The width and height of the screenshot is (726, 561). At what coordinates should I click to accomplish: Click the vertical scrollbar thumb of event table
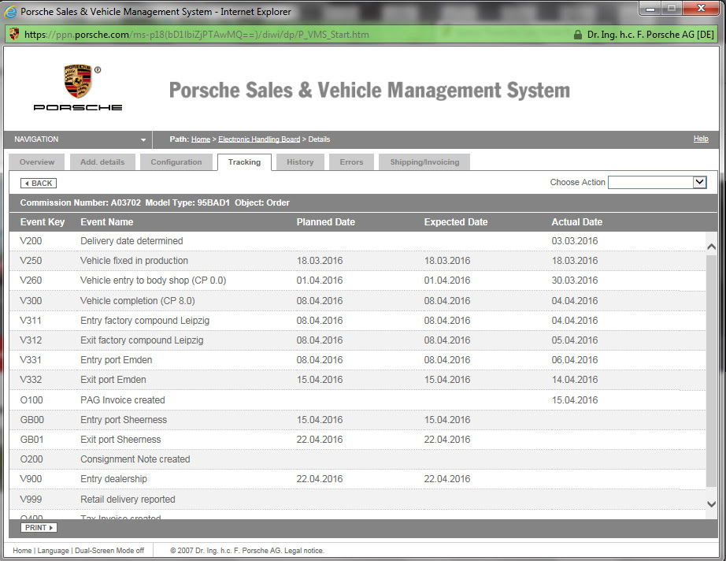(x=712, y=370)
